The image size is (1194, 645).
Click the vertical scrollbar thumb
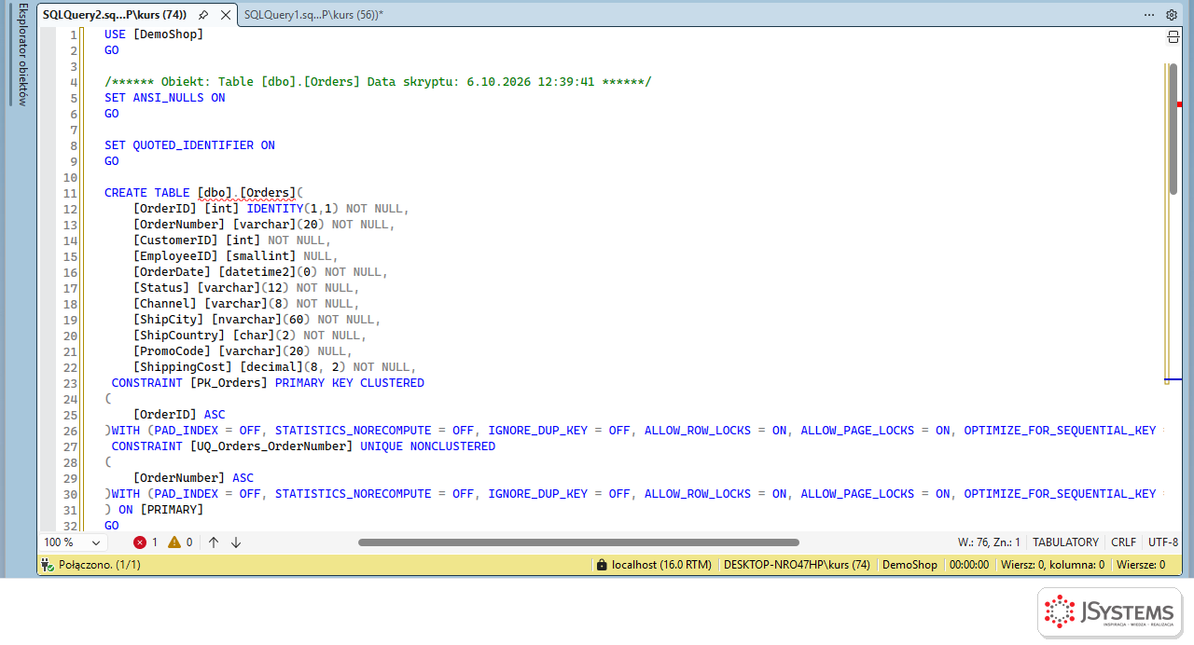(1173, 130)
